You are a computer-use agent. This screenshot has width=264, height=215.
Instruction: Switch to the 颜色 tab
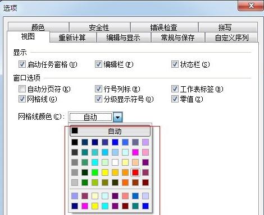click(x=38, y=27)
